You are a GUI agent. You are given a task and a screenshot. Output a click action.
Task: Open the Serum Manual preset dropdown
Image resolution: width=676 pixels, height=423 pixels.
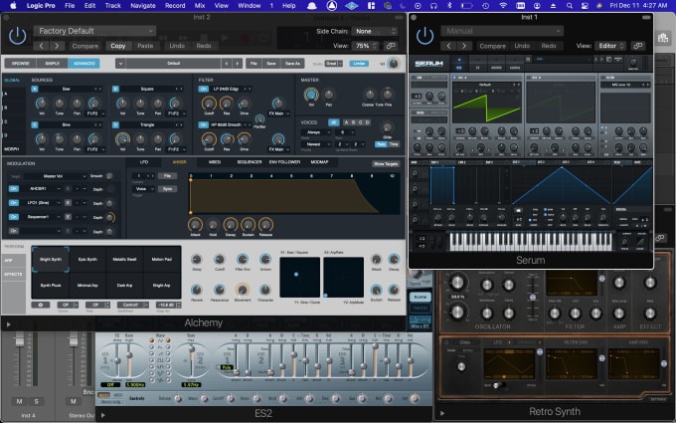pyautogui.click(x=502, y=31)
